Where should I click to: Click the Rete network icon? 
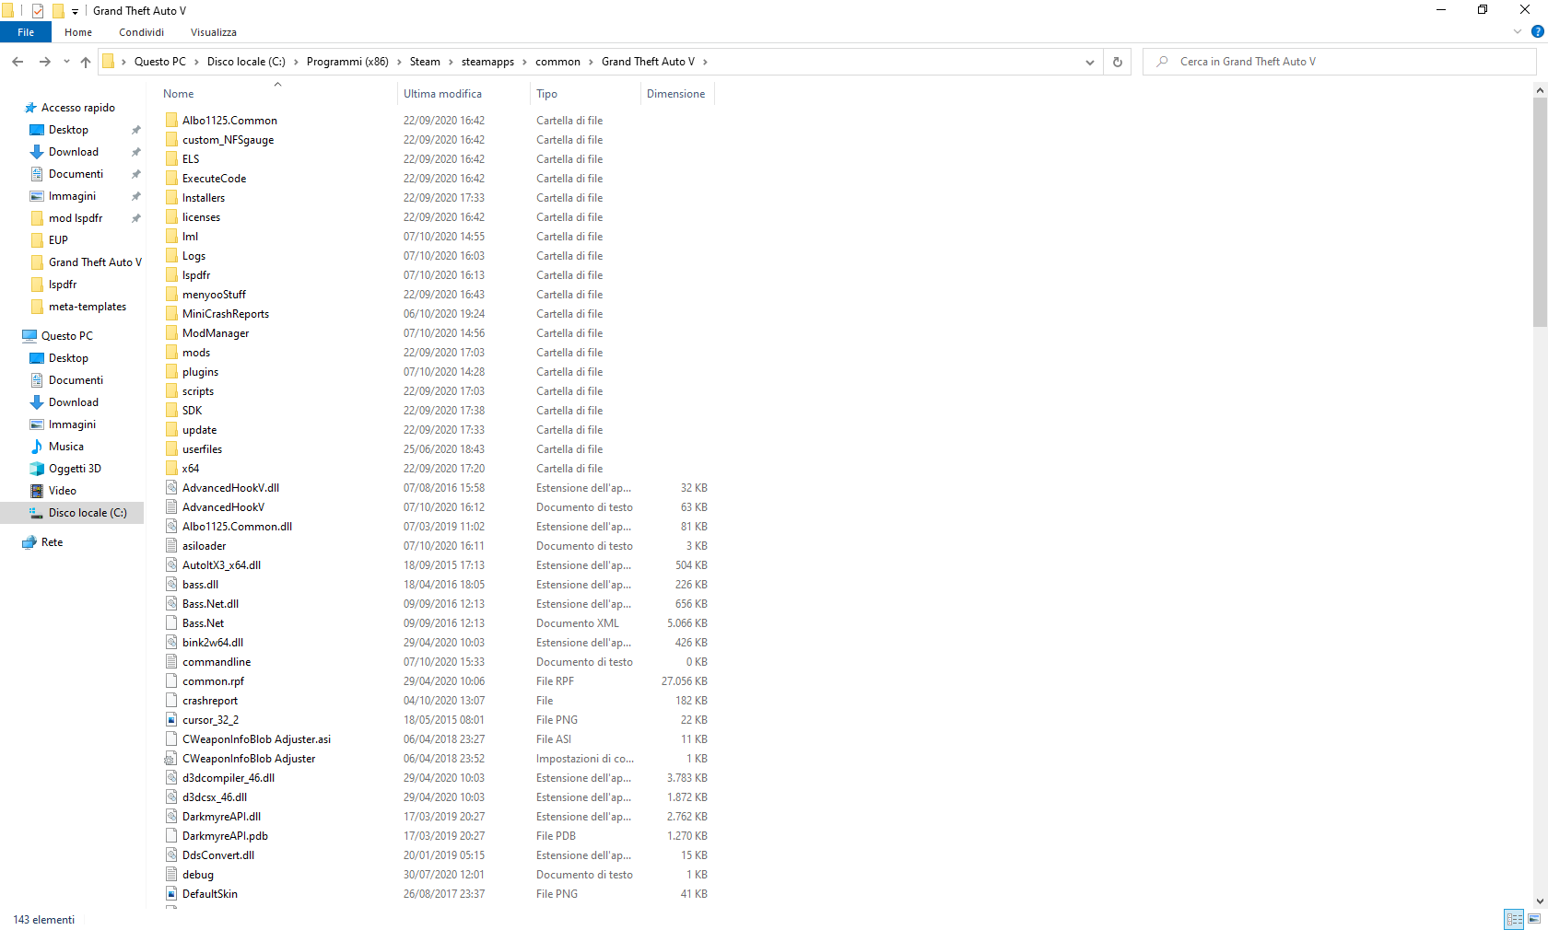pyautogui.click(x=29, y=542)
